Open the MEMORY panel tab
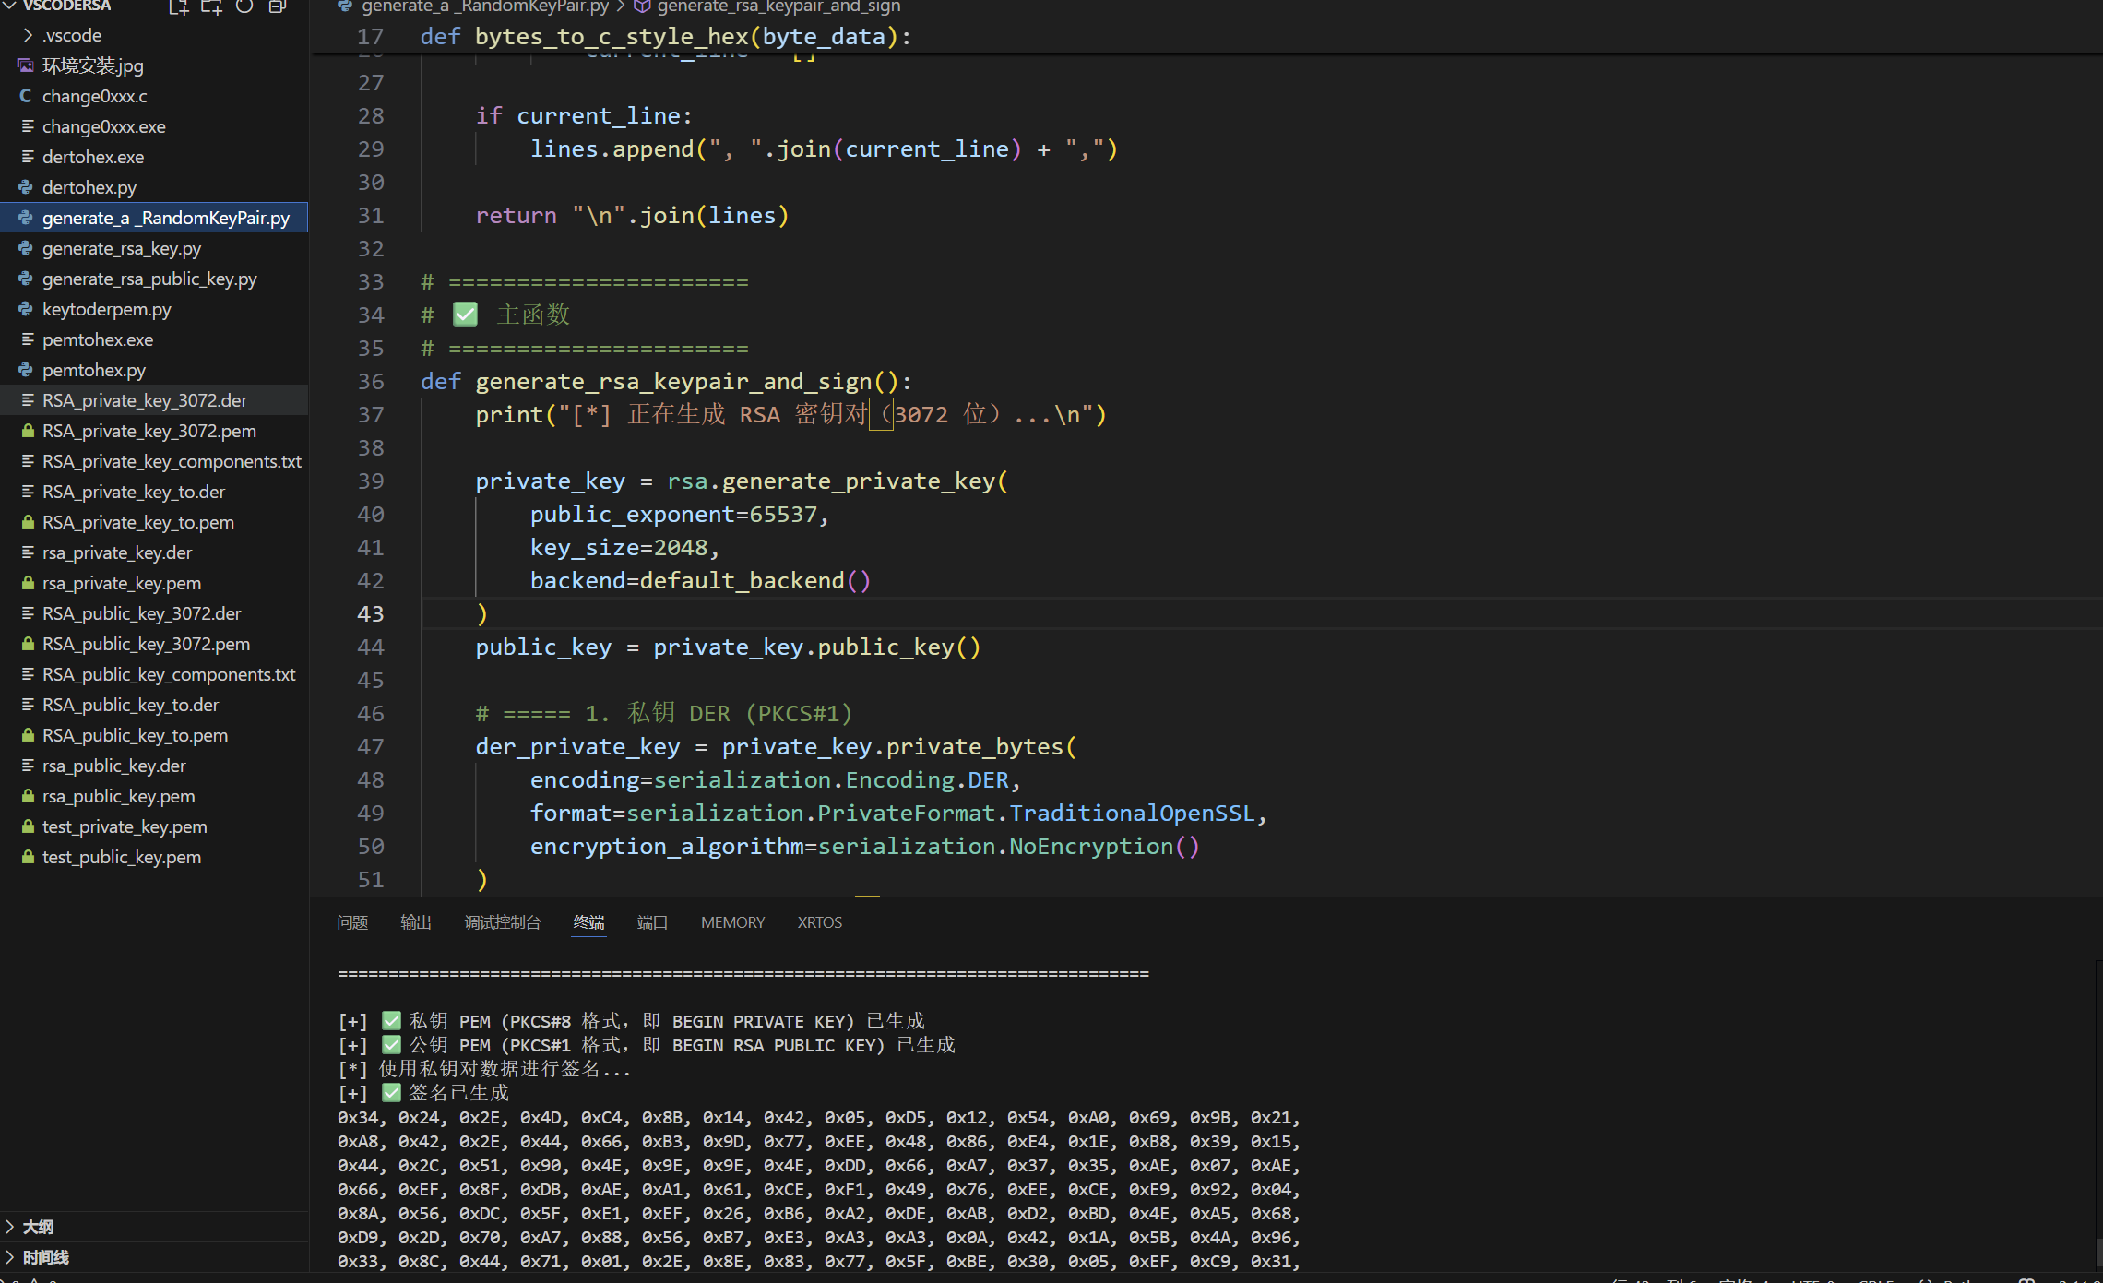2103x1283 pixels. (732, 922)
